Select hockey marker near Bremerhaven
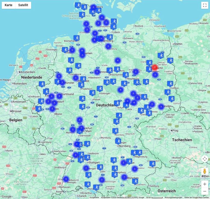 (x=77, y=38)
